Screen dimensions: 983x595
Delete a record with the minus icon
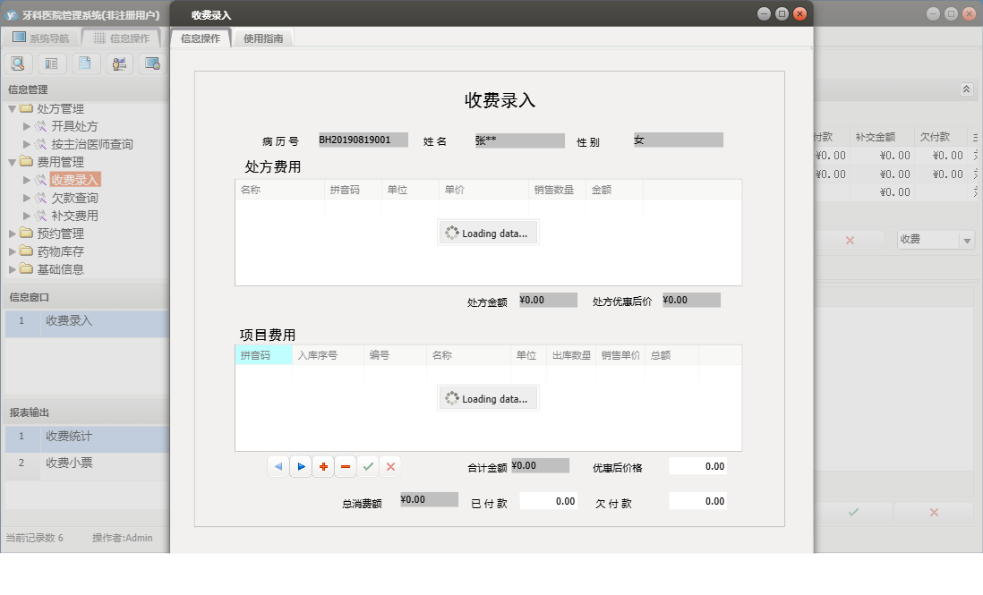pyautogui.click(x=346, y=466)
